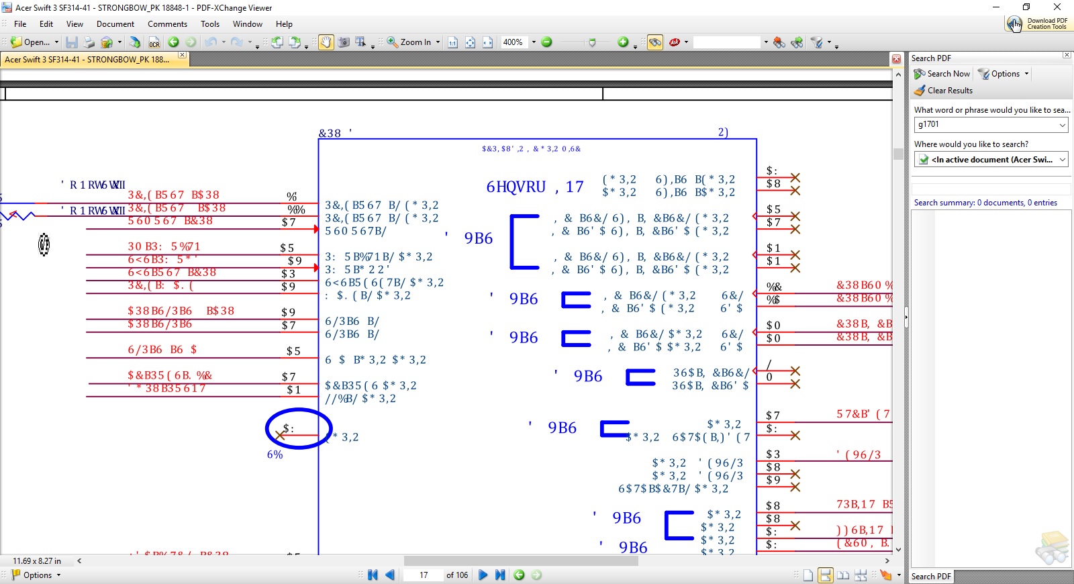Go to next page with arrow

pyautogui.click(x=483, y=575)
